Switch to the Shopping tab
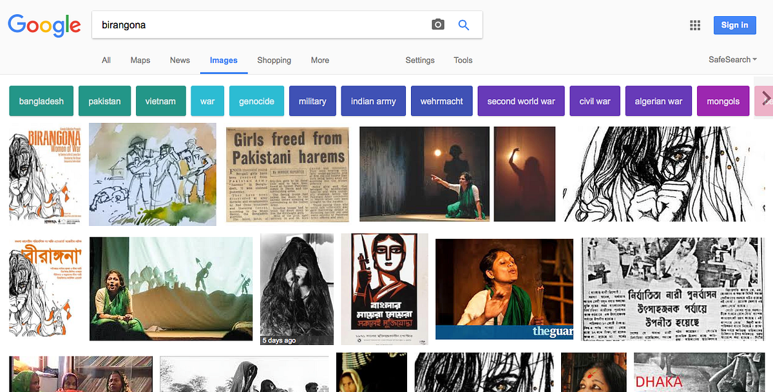This screenshot has height=392, width=773. [x=274, y=60]
